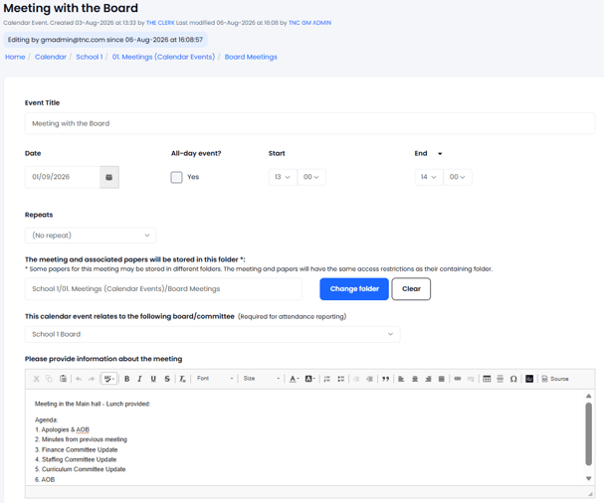Redo the last edit in editor
Screen dimensions: 604x503
[x=92, y=379]
